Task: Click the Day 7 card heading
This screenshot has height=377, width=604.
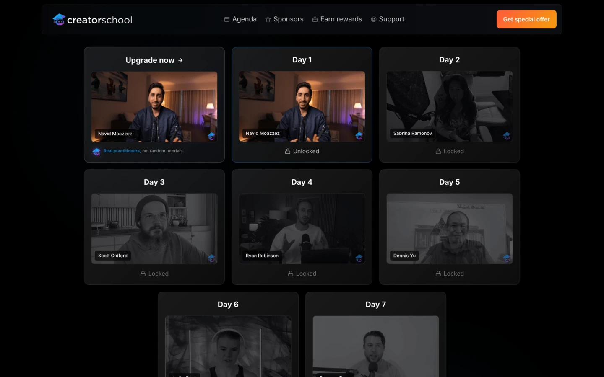Action: (376, 305)
